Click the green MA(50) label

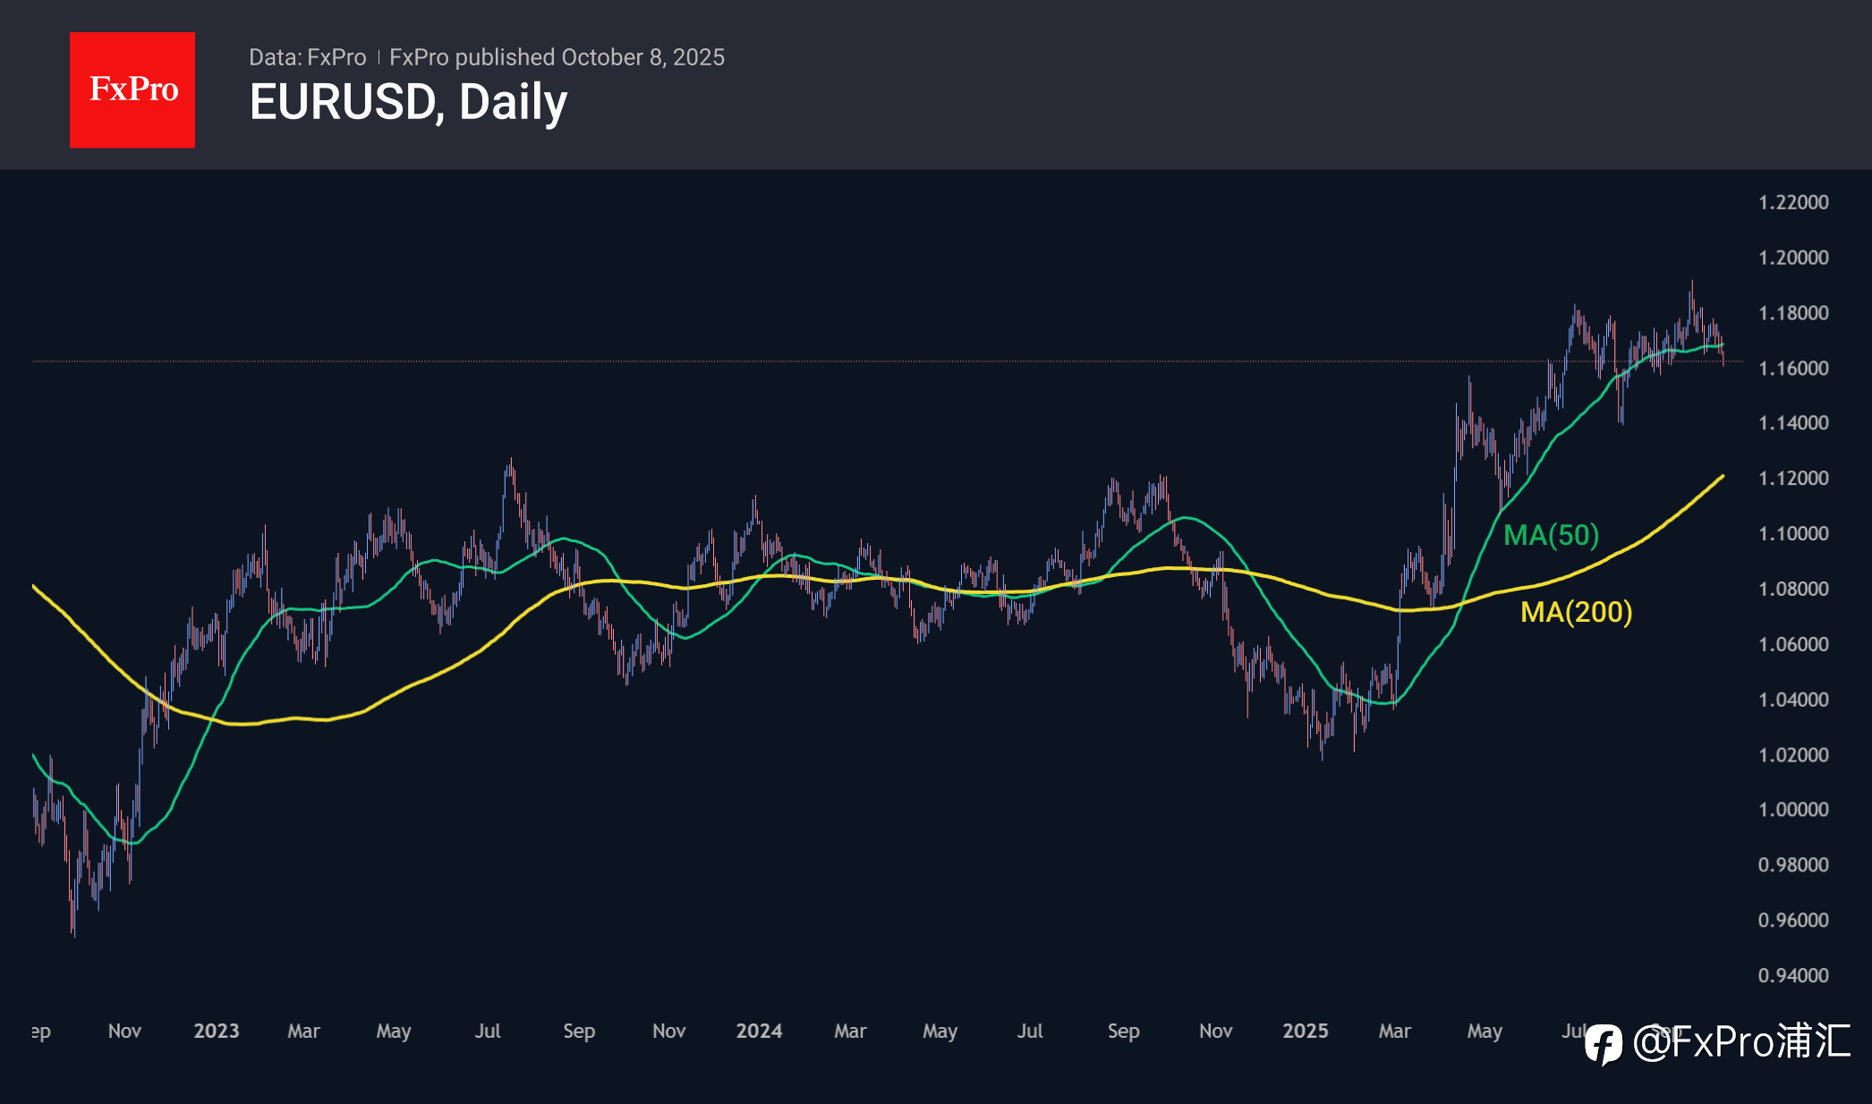tap(1551, 535)
